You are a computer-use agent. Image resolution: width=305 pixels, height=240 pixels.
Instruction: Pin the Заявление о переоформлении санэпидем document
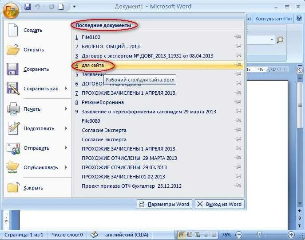click(238, 111)
